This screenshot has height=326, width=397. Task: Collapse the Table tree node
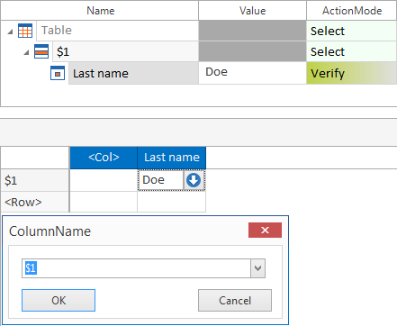pos(10,32)
